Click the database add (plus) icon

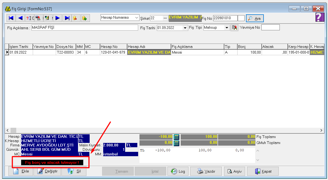85,18
